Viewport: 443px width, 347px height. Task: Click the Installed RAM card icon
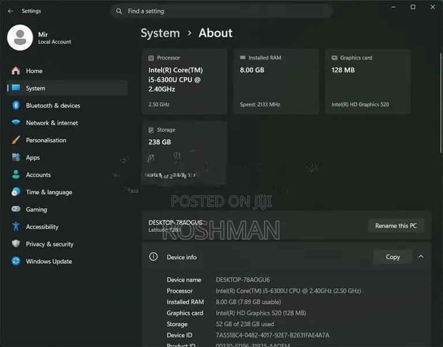(x=243, y=57)
